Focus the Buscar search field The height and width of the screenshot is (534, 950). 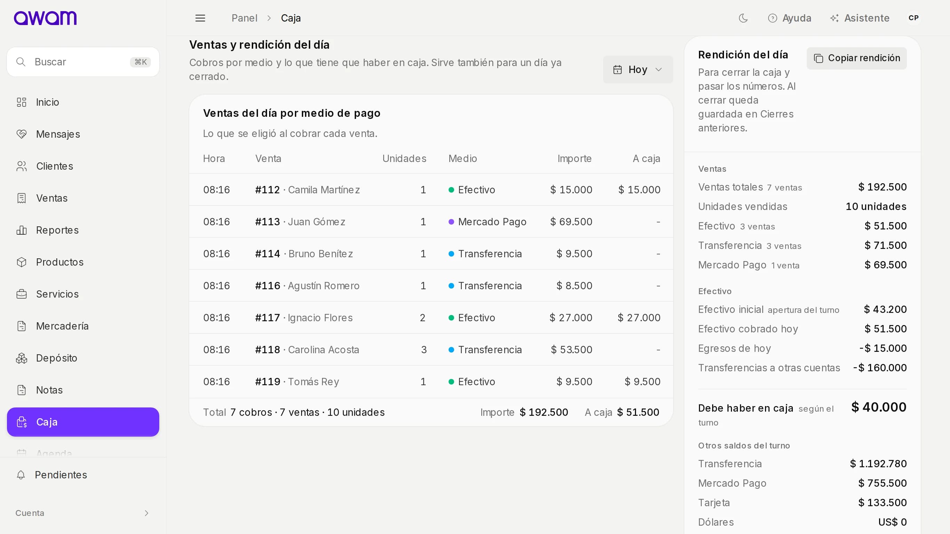click(83, 62)
